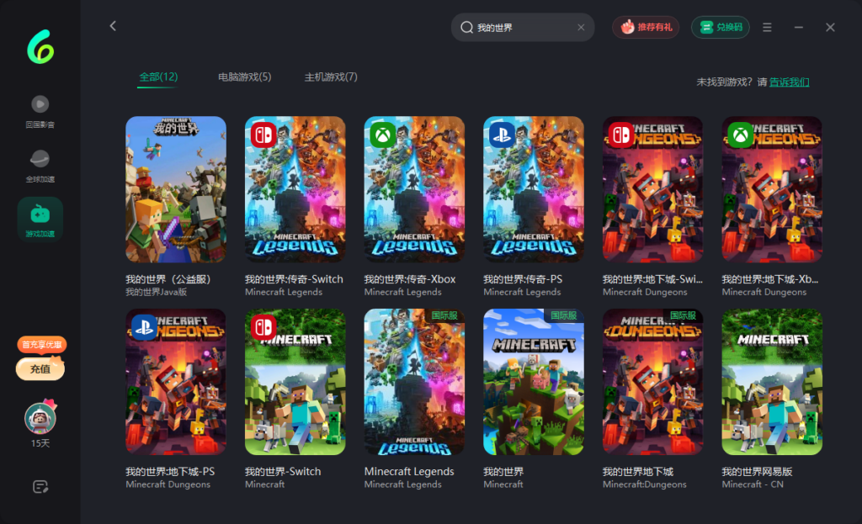
Task: Close the application window
Action: [x=830, y=27]
